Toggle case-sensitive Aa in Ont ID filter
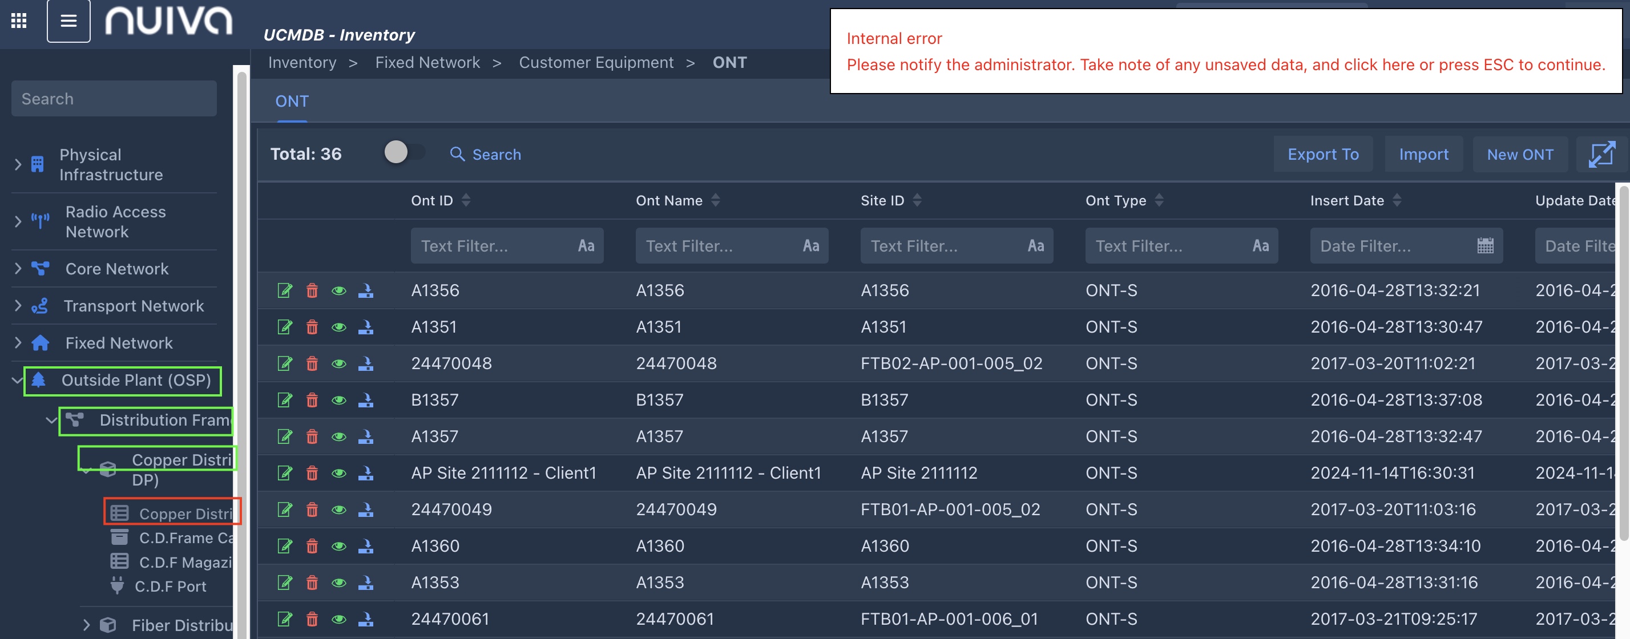 586,245
